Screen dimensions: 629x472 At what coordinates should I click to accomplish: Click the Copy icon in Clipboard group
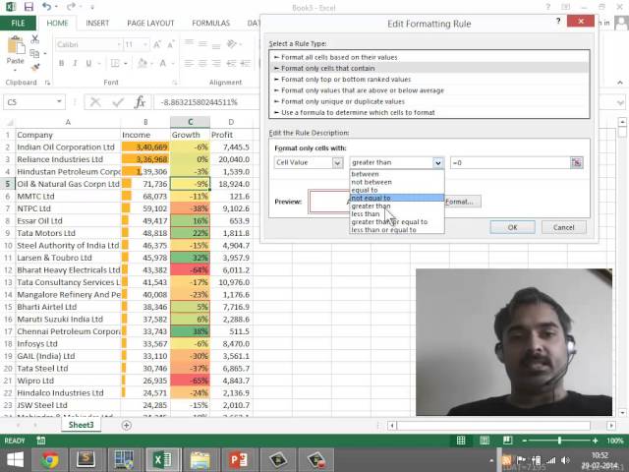(x=34, y=53)
